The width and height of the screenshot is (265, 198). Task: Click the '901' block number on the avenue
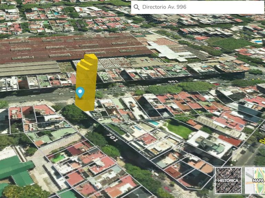pyautogui.click(x=173, y=81)
